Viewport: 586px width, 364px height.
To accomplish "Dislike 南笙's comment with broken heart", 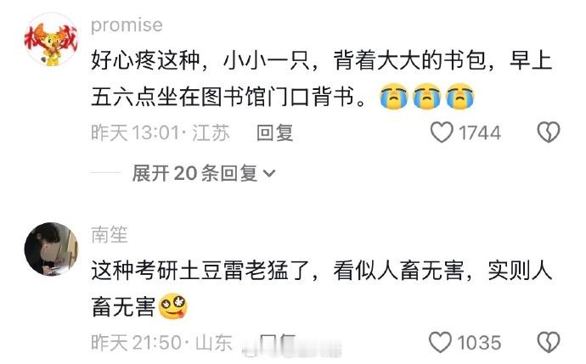I will (549, 342).
